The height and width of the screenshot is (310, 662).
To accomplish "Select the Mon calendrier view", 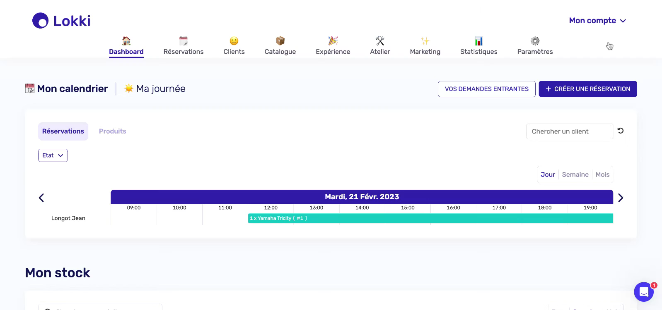I will pyautogui.click(x=72, y=88).
